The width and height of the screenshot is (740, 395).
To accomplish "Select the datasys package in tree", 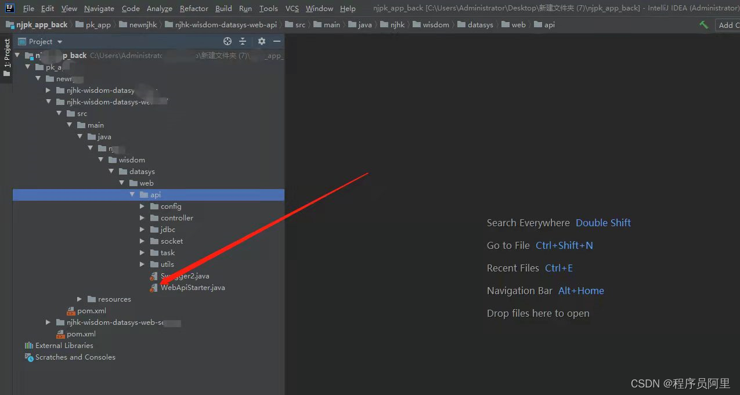I will tap(142, 172).
